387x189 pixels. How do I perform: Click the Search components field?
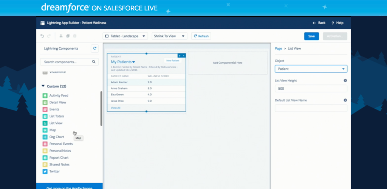(70, 62)
